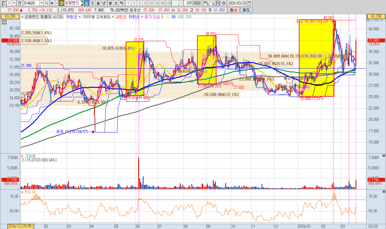Close the volume panel with its X icon
This screenshot has width=386, height=229.
coord(384,156)
